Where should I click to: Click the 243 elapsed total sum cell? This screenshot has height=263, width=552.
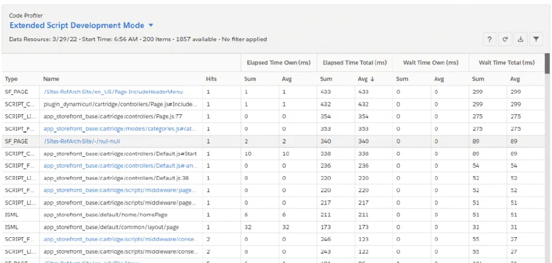coord(325,252)
